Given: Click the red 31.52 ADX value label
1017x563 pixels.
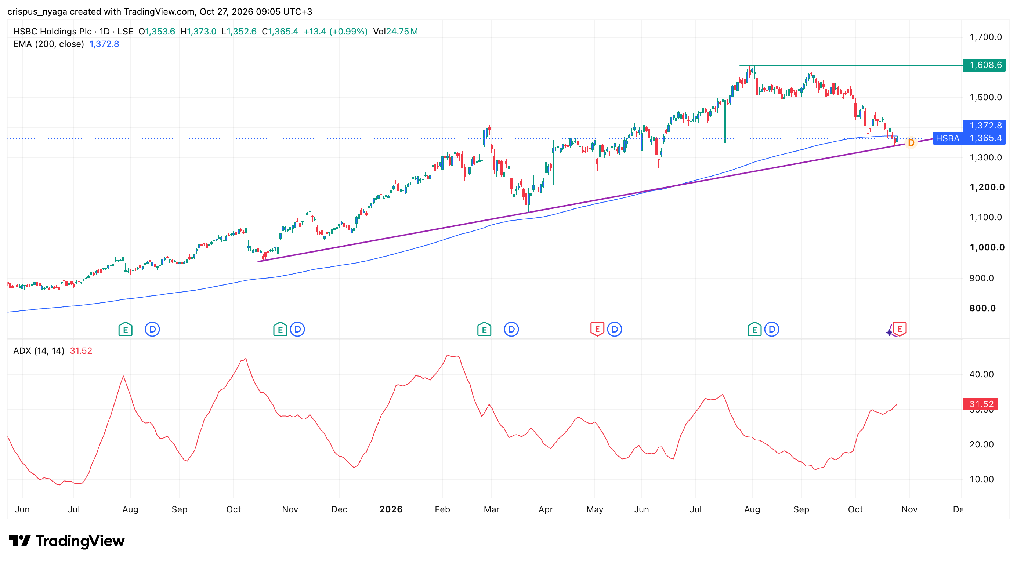Looking at the screenshot, I should pos(981,404).
